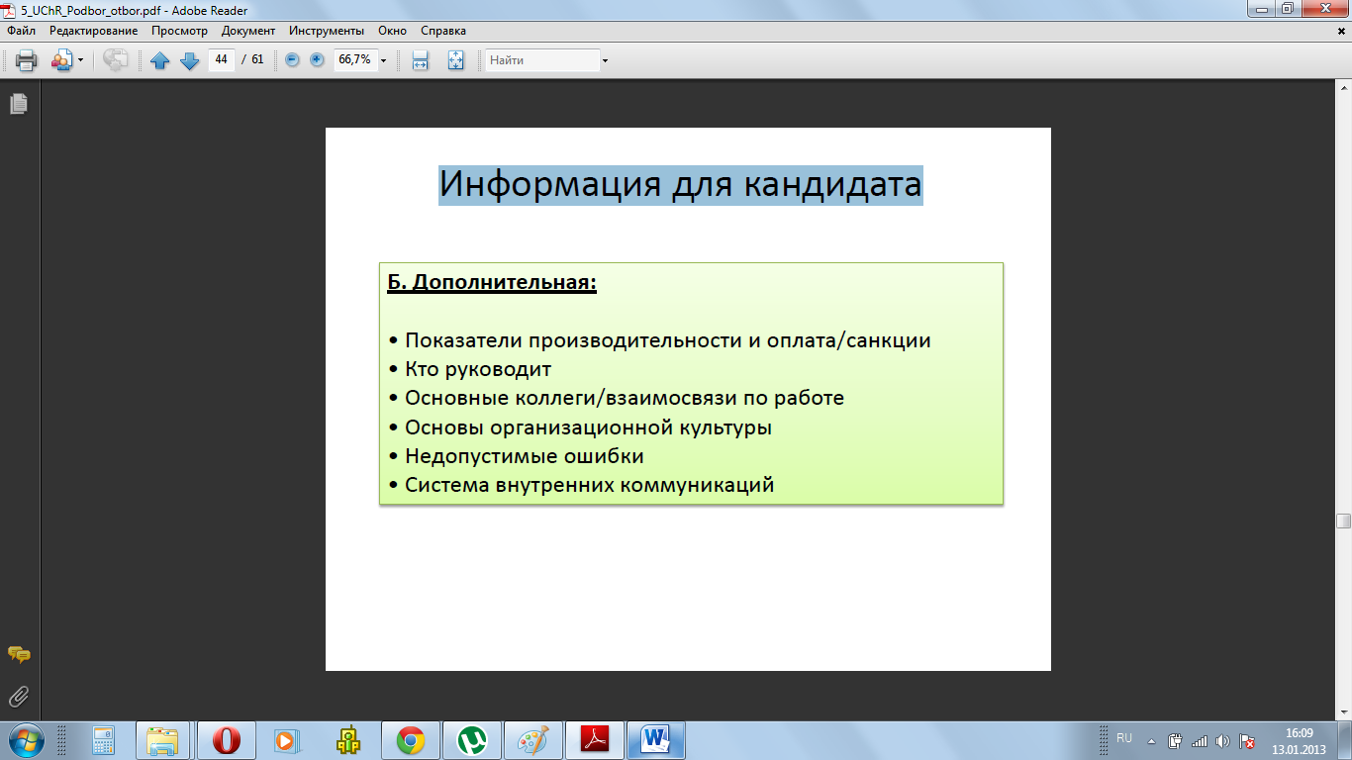The height and width of the screenshot is (760, 1352).
Task: Open the Найти search options dropdown
Action: coord(605,60)
